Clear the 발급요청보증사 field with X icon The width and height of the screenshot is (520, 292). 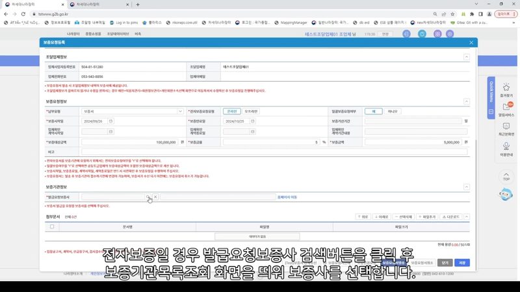pyautogui.click(x=155, y=197)
